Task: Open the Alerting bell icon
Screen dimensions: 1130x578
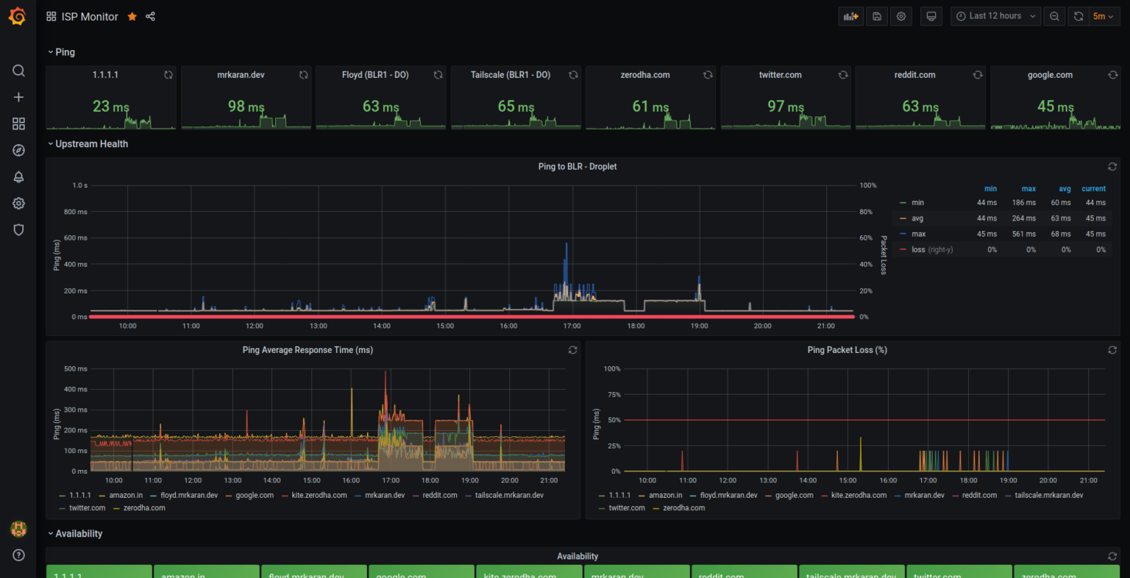Action: pyautogui.click(x=18, y=176)
